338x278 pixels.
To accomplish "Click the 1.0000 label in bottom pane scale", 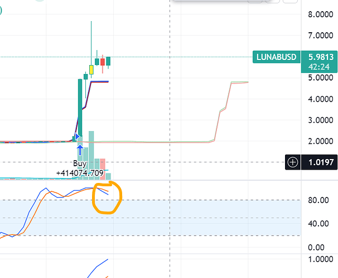I will [321, 259].
